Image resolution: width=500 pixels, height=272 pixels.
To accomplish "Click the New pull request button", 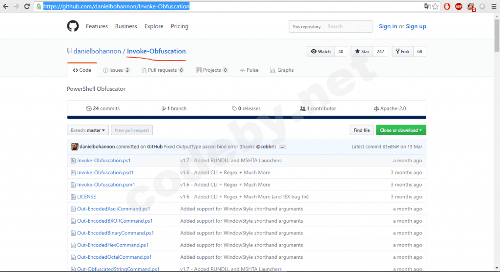I will (132, 130).
